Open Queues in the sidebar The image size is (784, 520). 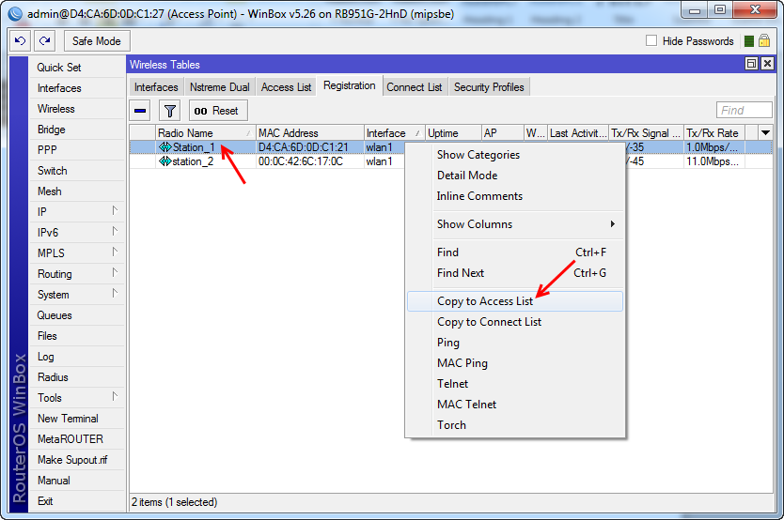point(77,314)
